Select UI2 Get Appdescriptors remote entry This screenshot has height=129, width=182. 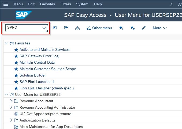point(45,114)
